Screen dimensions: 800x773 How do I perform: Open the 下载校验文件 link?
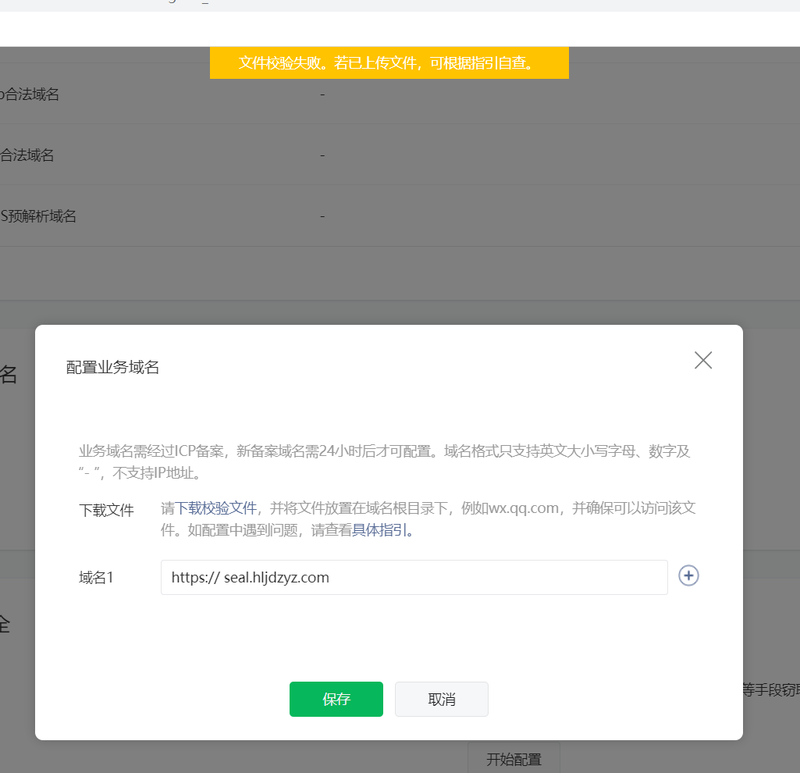(x=216, y=508)
